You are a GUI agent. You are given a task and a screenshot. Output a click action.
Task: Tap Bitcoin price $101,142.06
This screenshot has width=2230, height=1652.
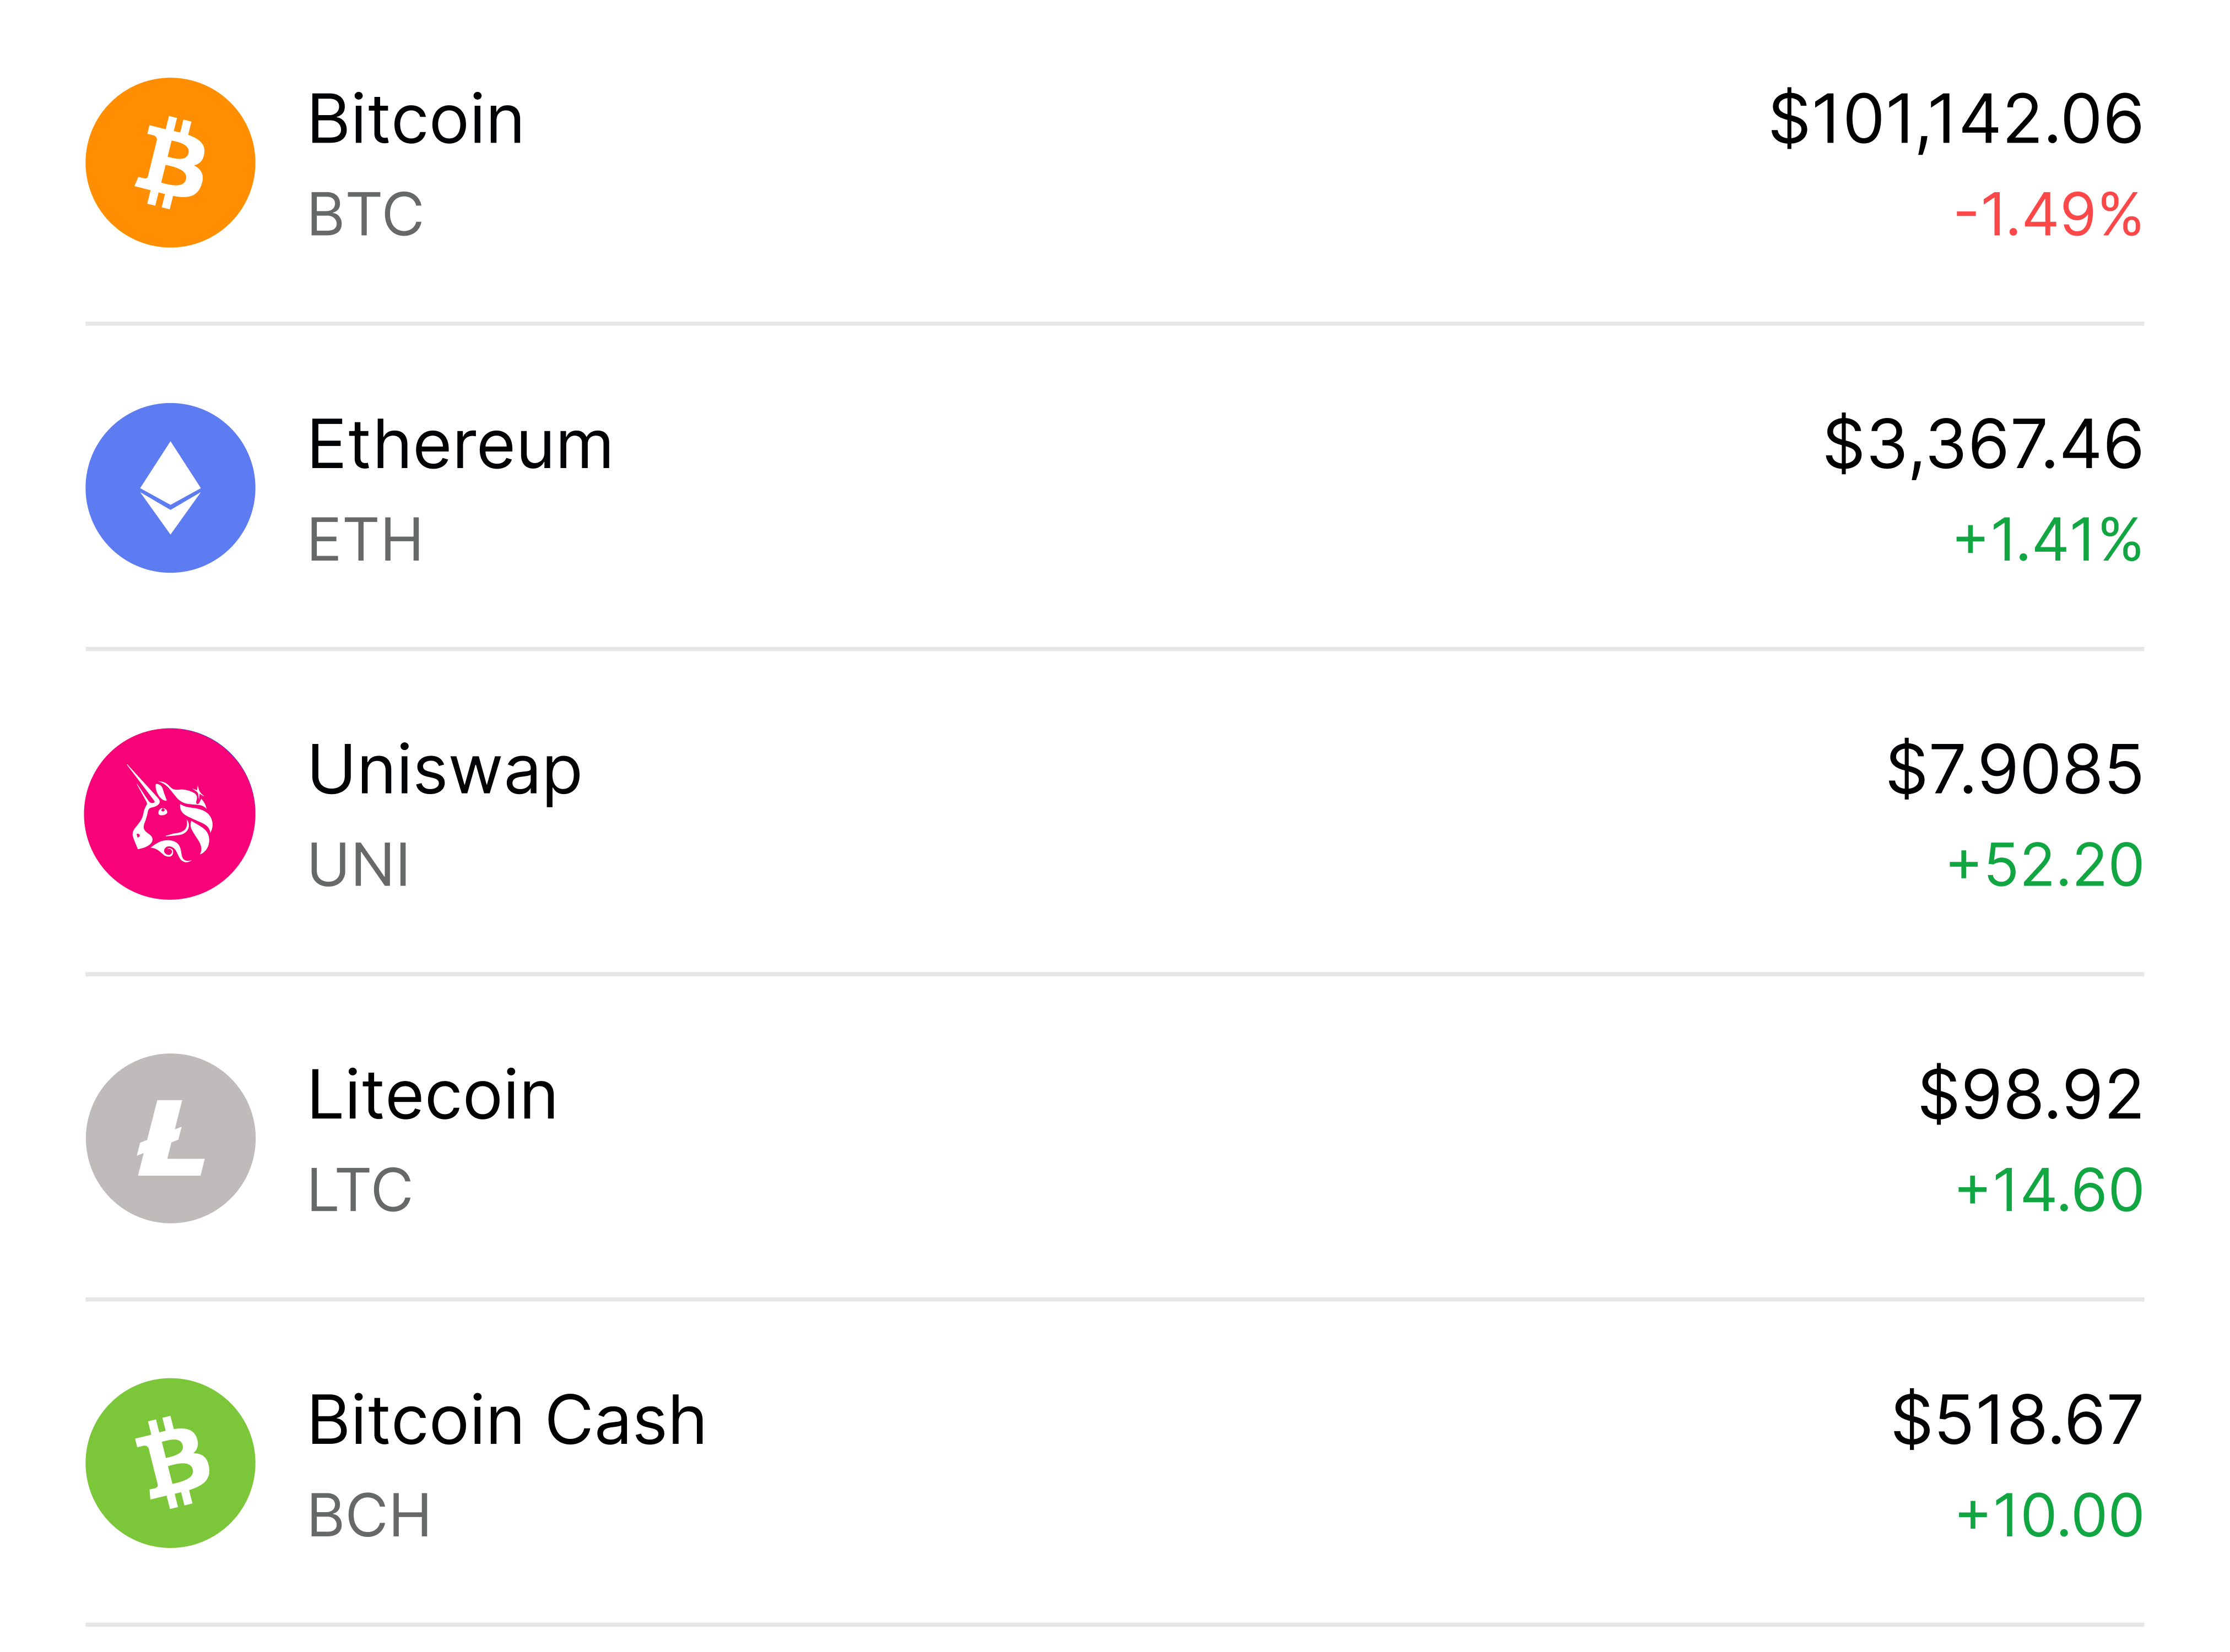[x=1955, y=120]
